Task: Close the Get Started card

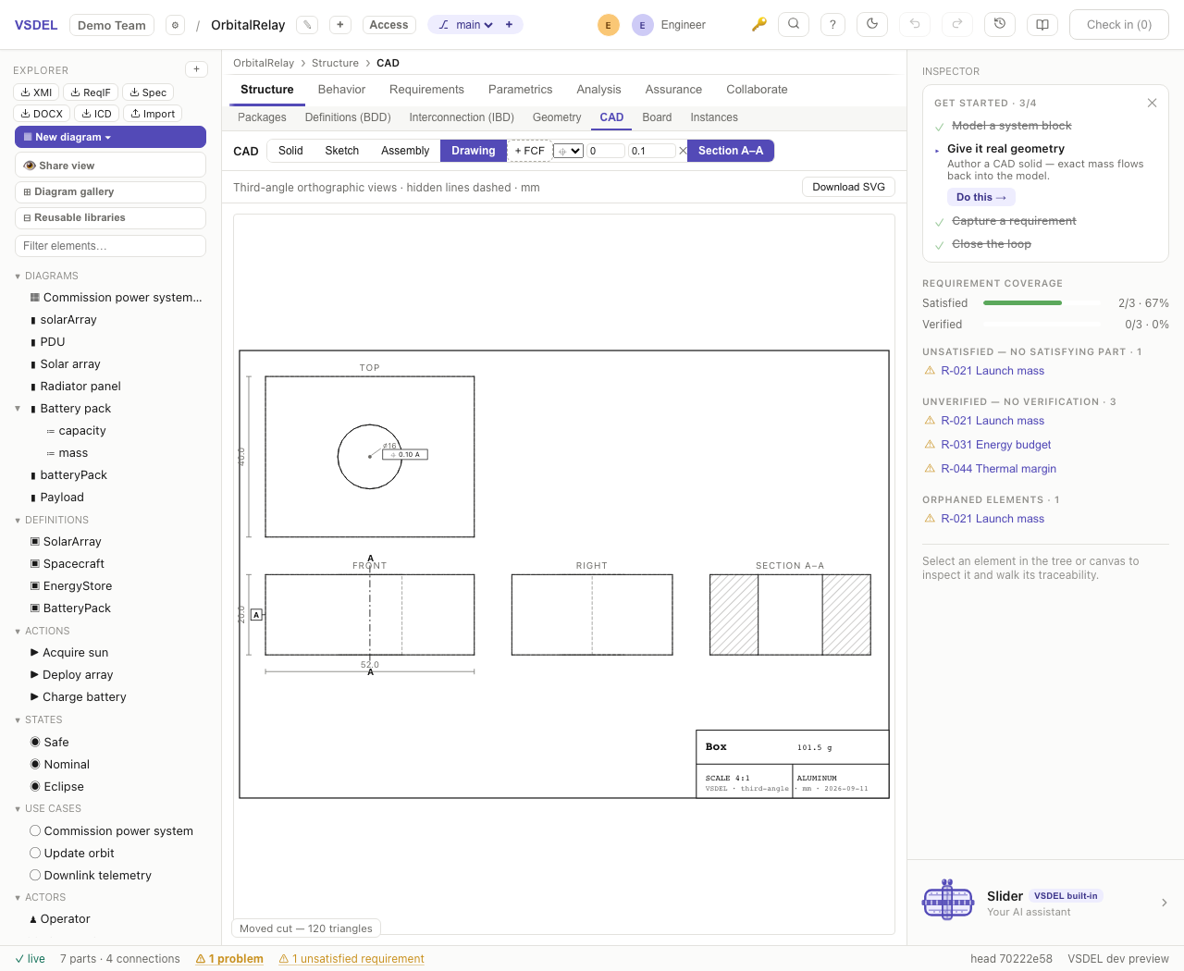Action: click(x=1152, y=103)
